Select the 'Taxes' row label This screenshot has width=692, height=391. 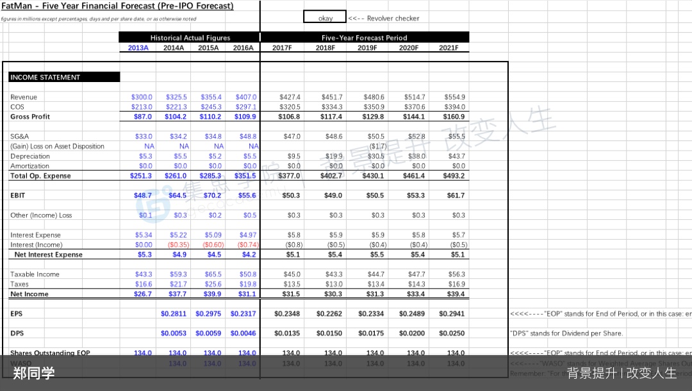click(19, 284)
